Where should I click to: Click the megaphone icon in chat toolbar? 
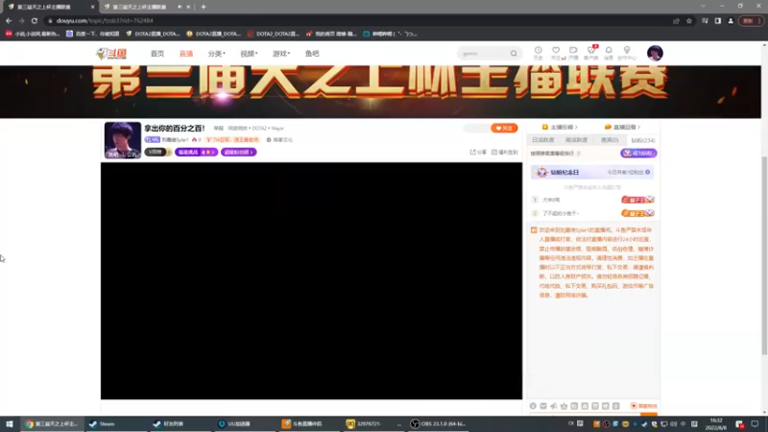554,406
